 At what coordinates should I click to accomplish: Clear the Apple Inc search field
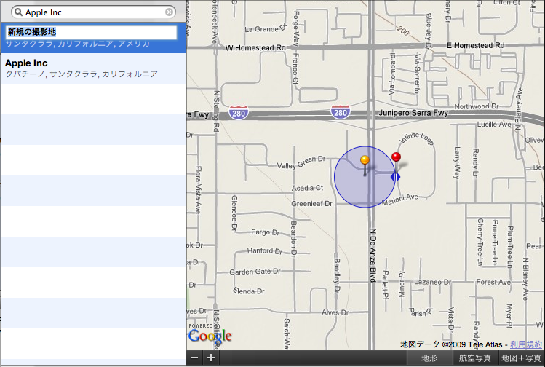(x=169, y=12)
